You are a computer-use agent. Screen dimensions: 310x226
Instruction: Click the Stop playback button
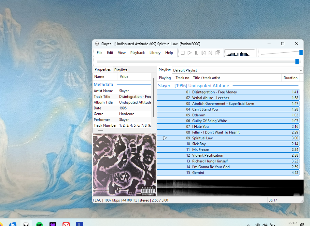[x=183, y=53]
